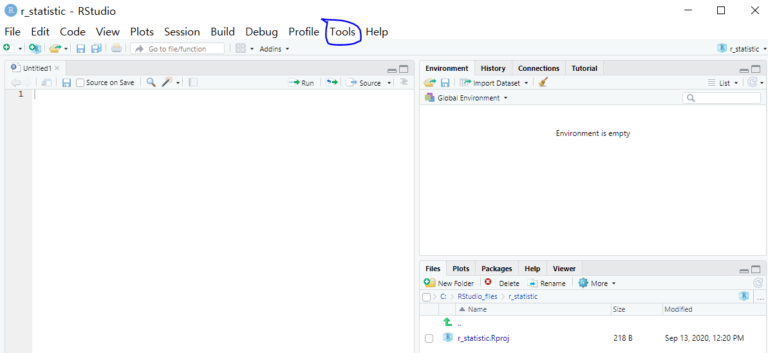Click the project directory cube icon in Files
Screen dimensions: 768x353
click(x=744, y=296)
